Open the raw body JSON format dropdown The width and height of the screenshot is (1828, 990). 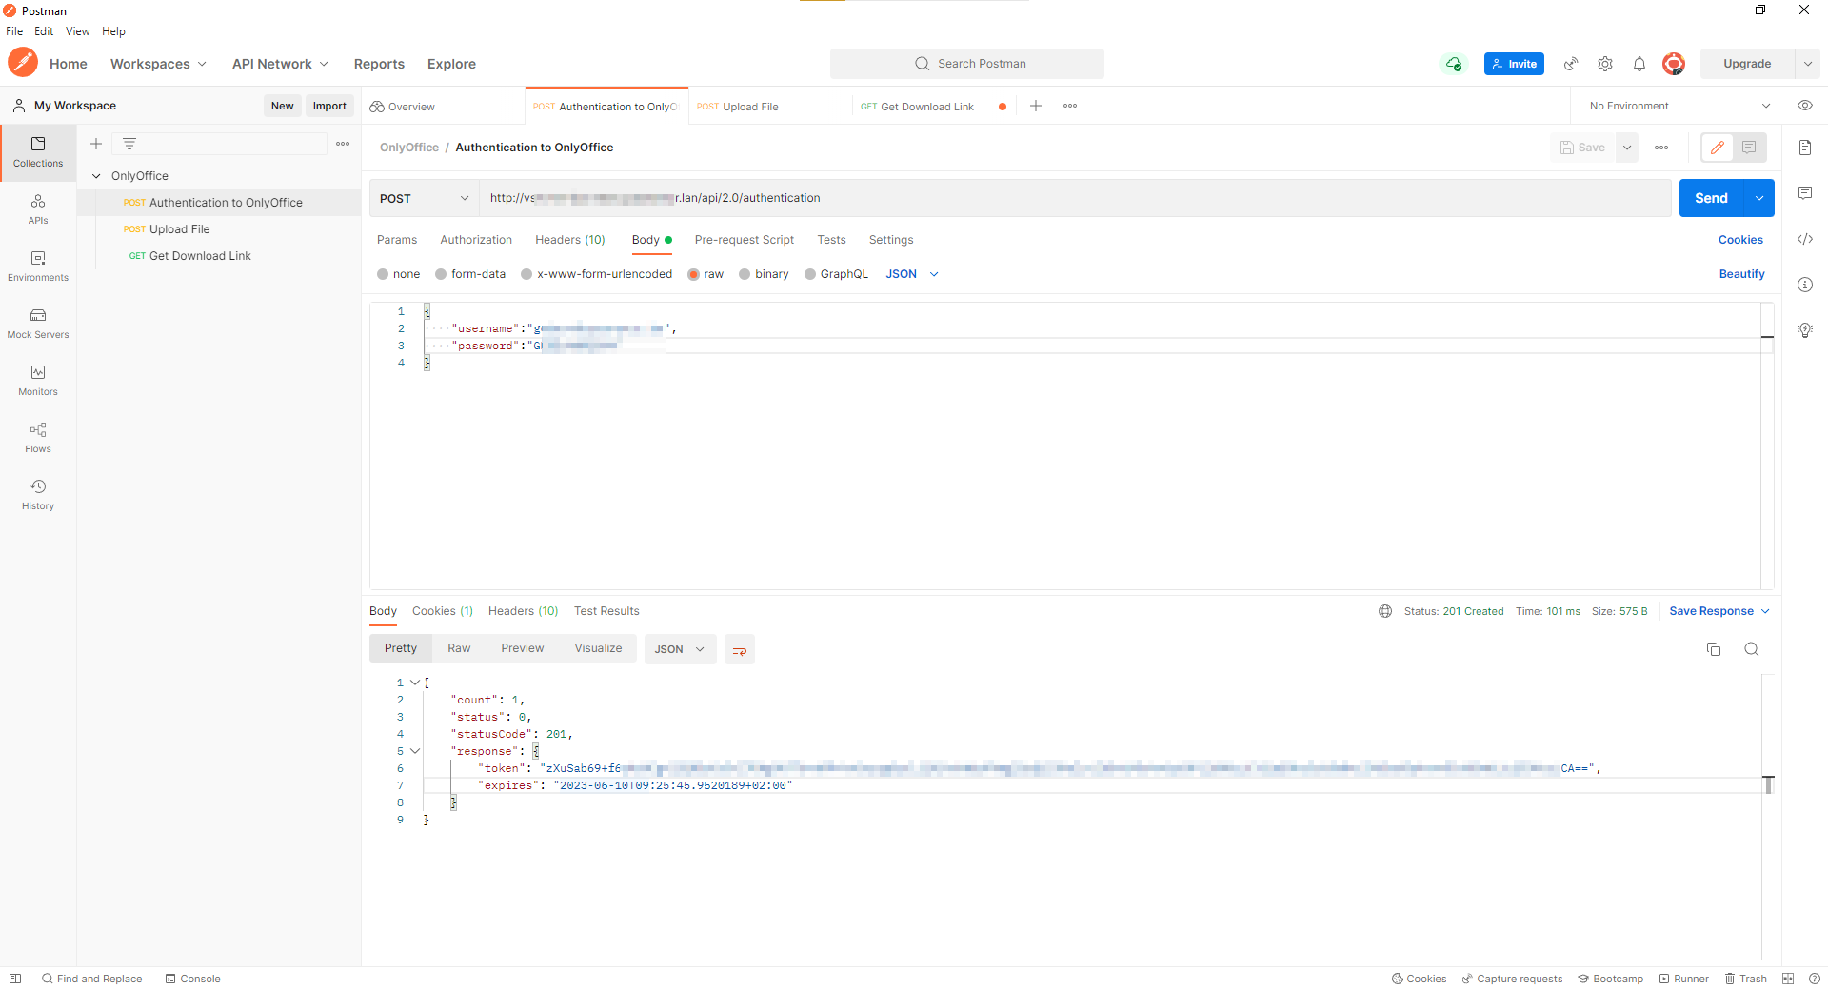pyautogui.click(x=912, y=274)
